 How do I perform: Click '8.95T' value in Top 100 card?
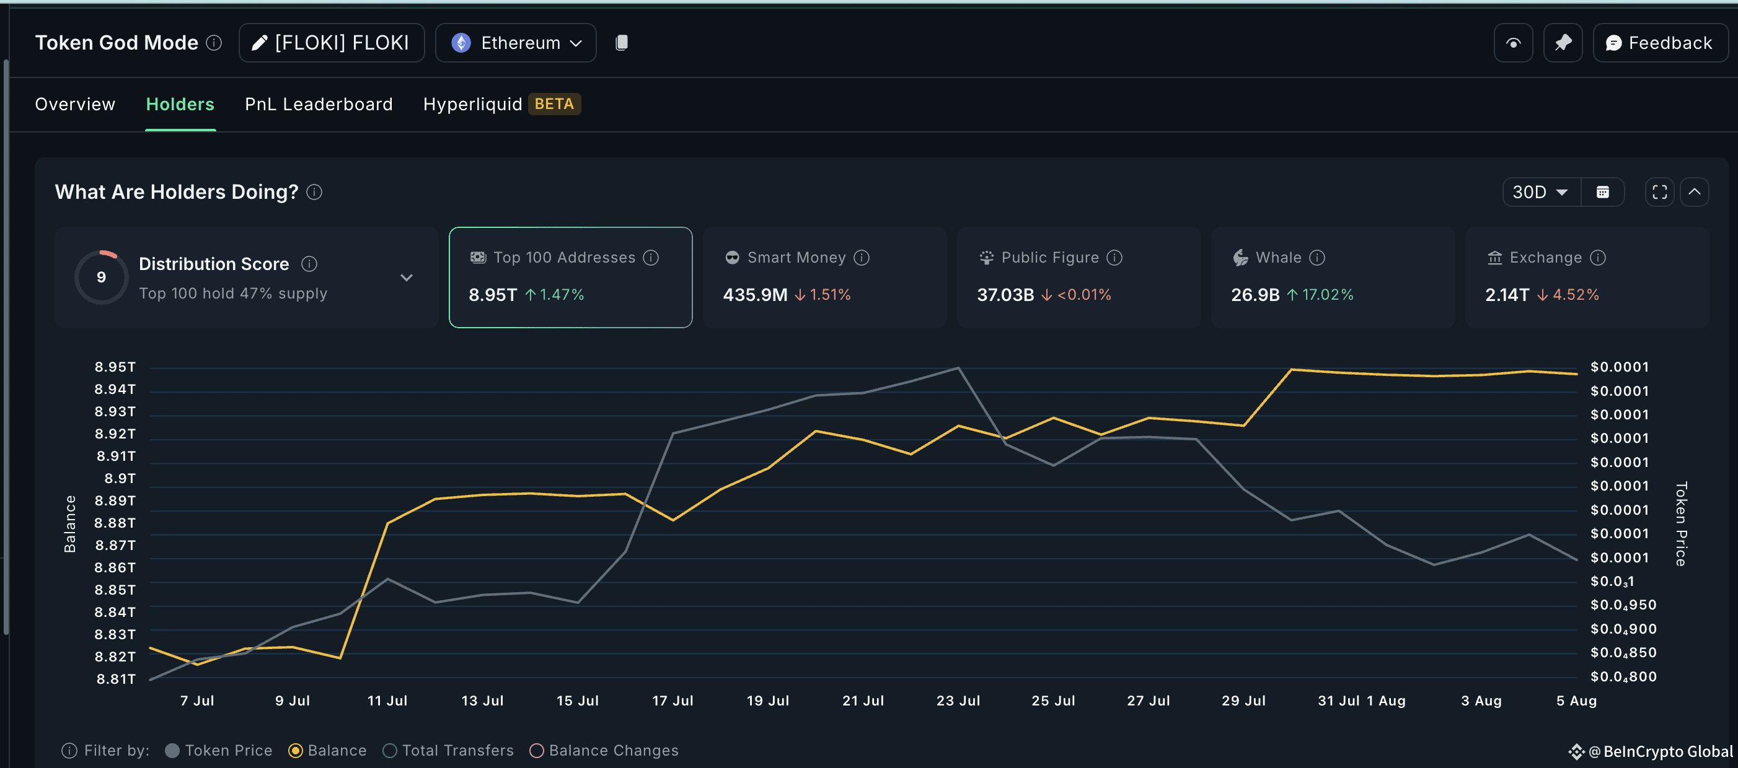click(x=493, y=295)
